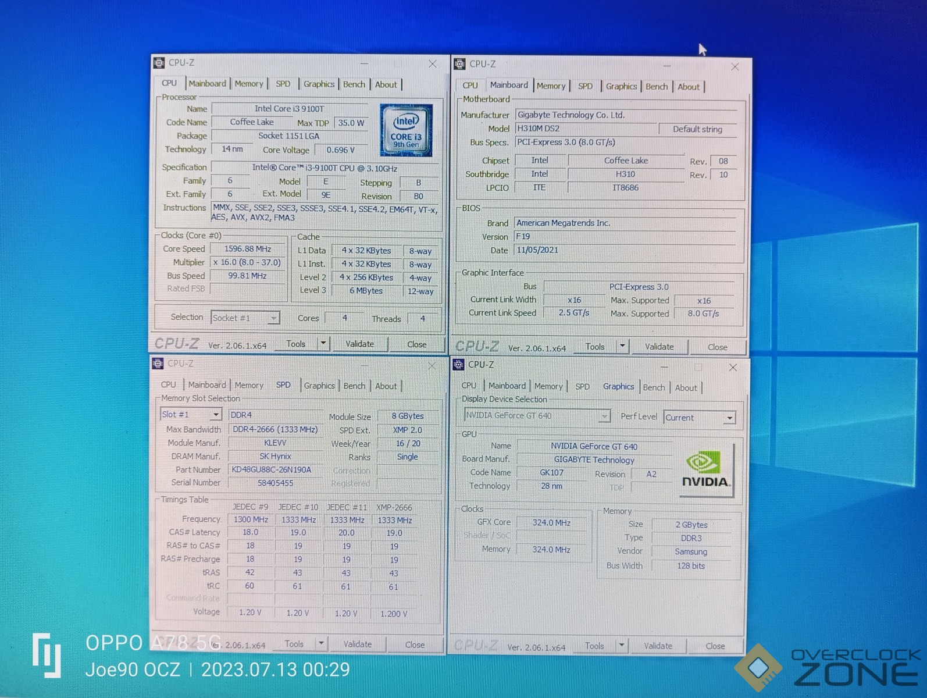Click Close button in Graphics window
Screen dimensions: 927x698
coord(715,646)
